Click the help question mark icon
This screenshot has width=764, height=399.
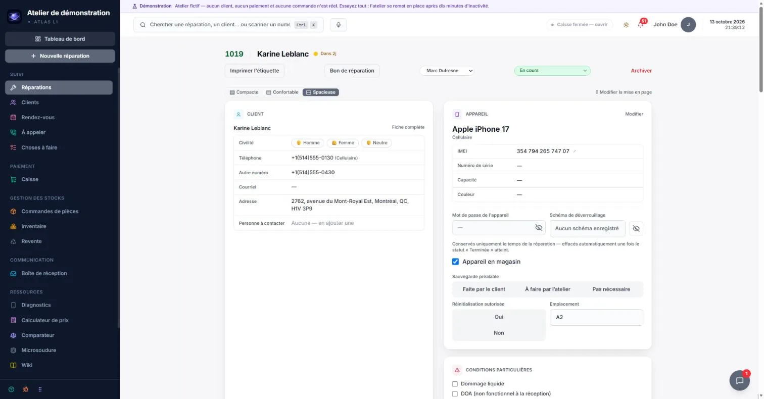click(x=12, y=389)
